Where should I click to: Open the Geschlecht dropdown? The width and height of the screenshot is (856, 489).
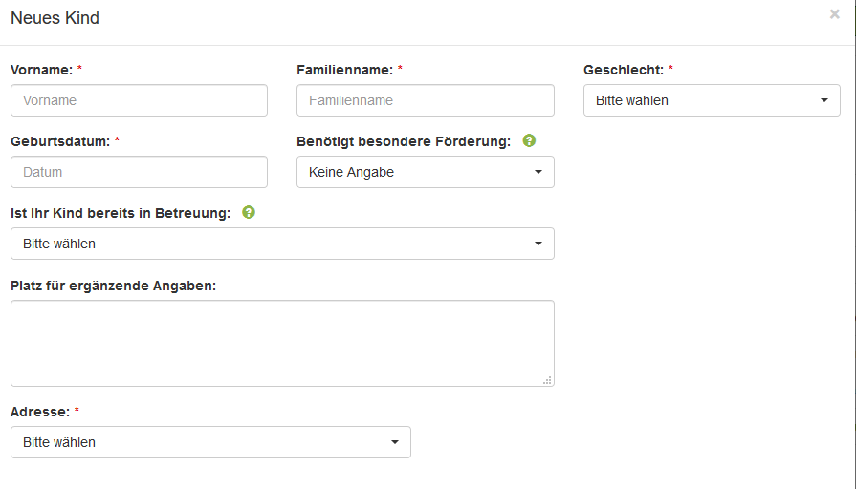tap(712, 100)
